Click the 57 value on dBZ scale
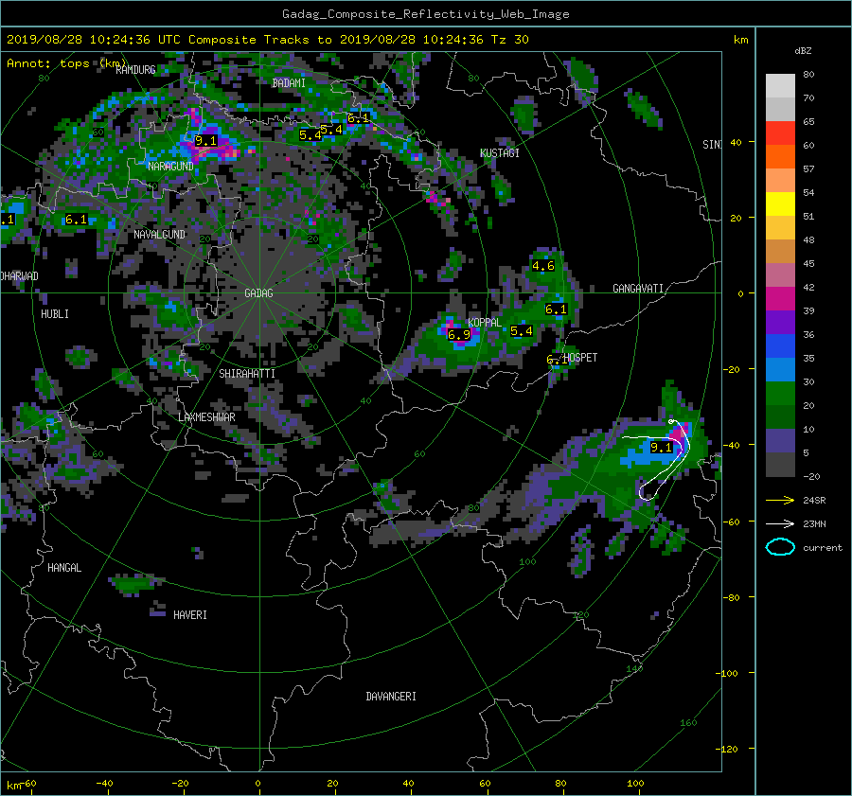852x796 pixels. (x=808, y=169)
